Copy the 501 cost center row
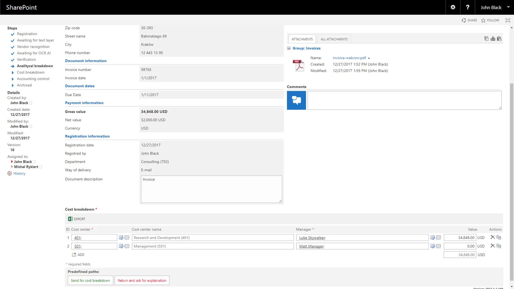Screen dimensions: 514x289 pyautogui.click(x=499, y=246)
